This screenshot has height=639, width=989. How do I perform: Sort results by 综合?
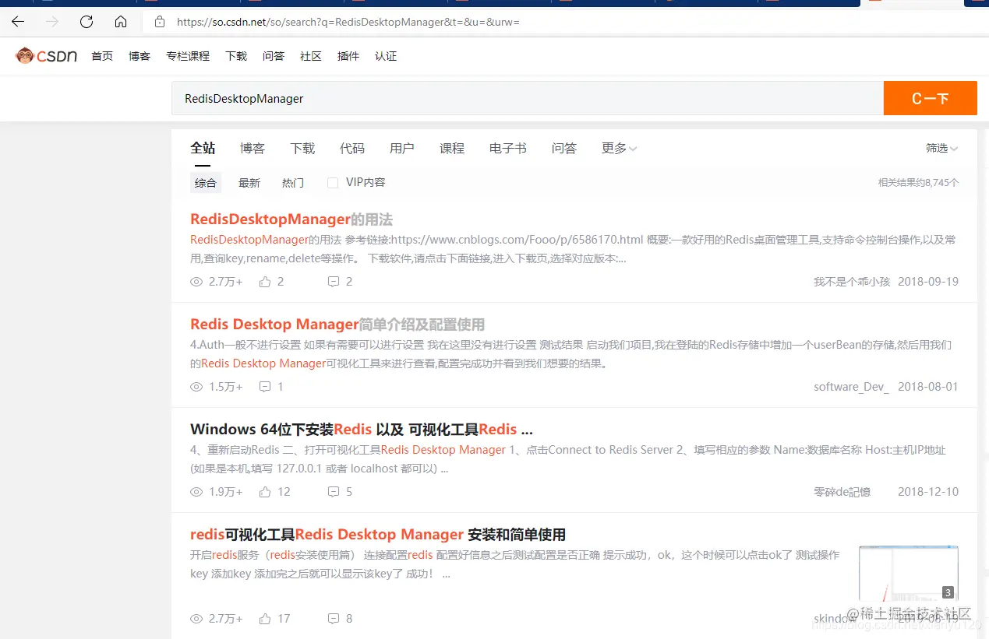tap(206, 183)
